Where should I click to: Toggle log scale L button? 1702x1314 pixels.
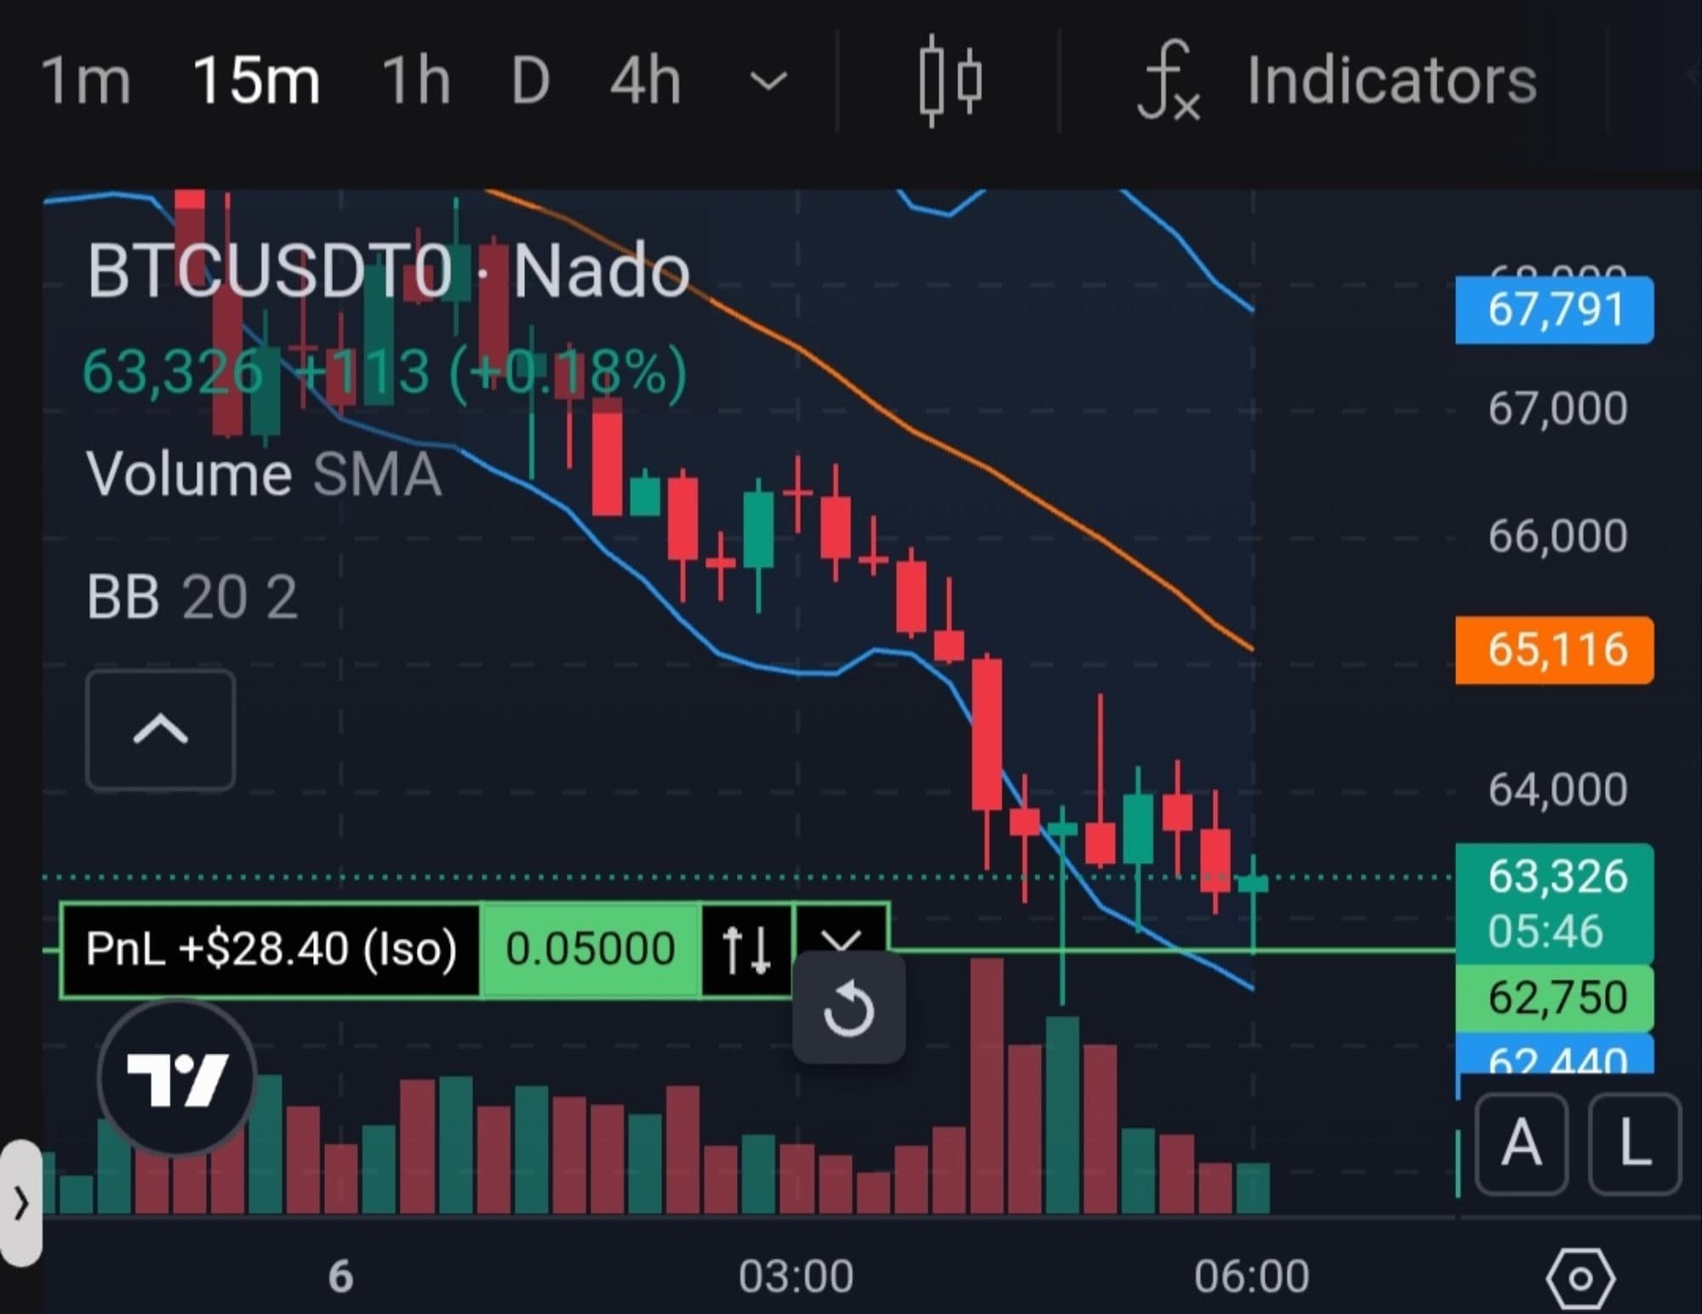(1634, 1143)
